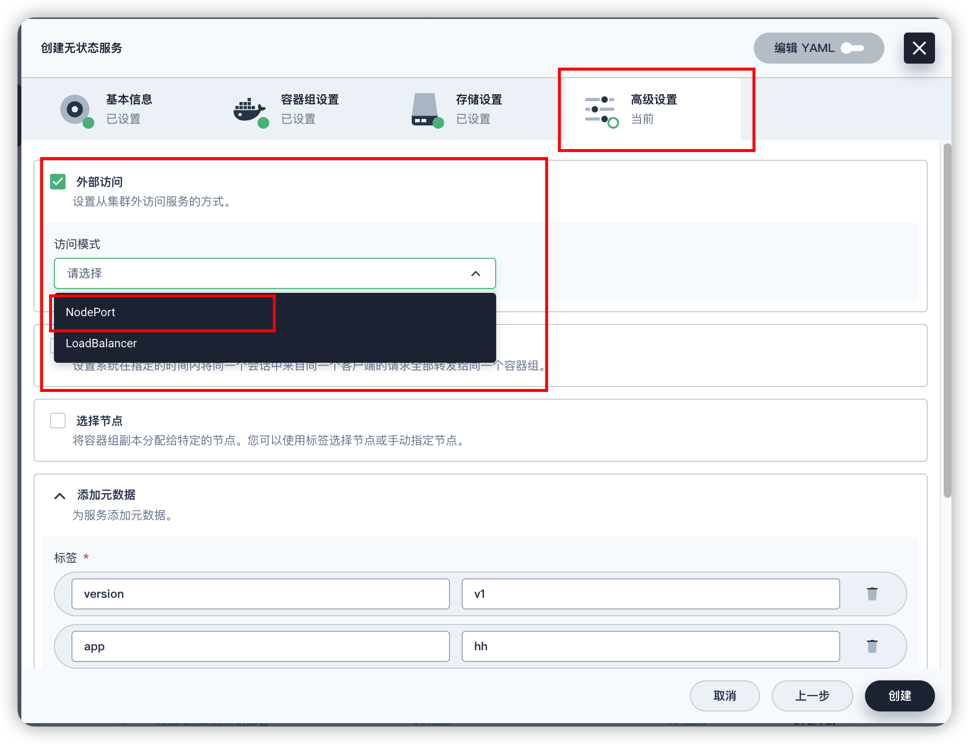Delete the version label row
Screen dimensions: 969x744
click(872, 594)
